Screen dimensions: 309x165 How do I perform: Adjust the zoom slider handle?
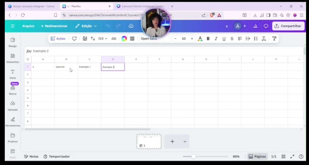[193, 156]
